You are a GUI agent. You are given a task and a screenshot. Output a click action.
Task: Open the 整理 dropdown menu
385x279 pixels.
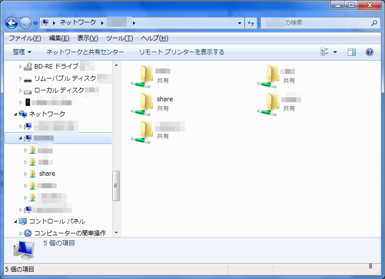tap(22, 52)
